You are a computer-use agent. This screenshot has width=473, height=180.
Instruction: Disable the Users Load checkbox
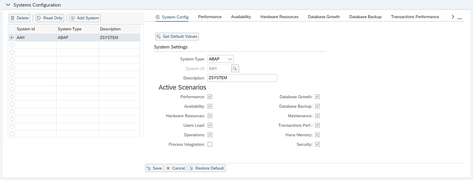point(210,125)
